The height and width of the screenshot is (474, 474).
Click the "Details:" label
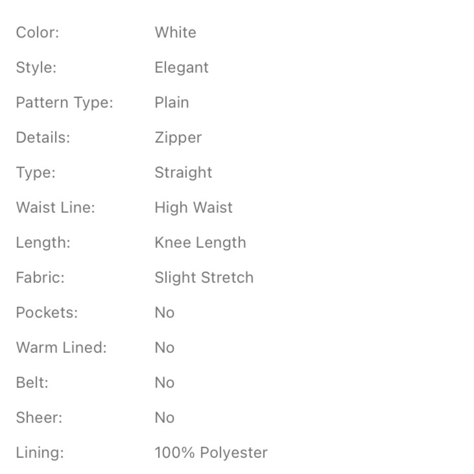coord(43,137)
